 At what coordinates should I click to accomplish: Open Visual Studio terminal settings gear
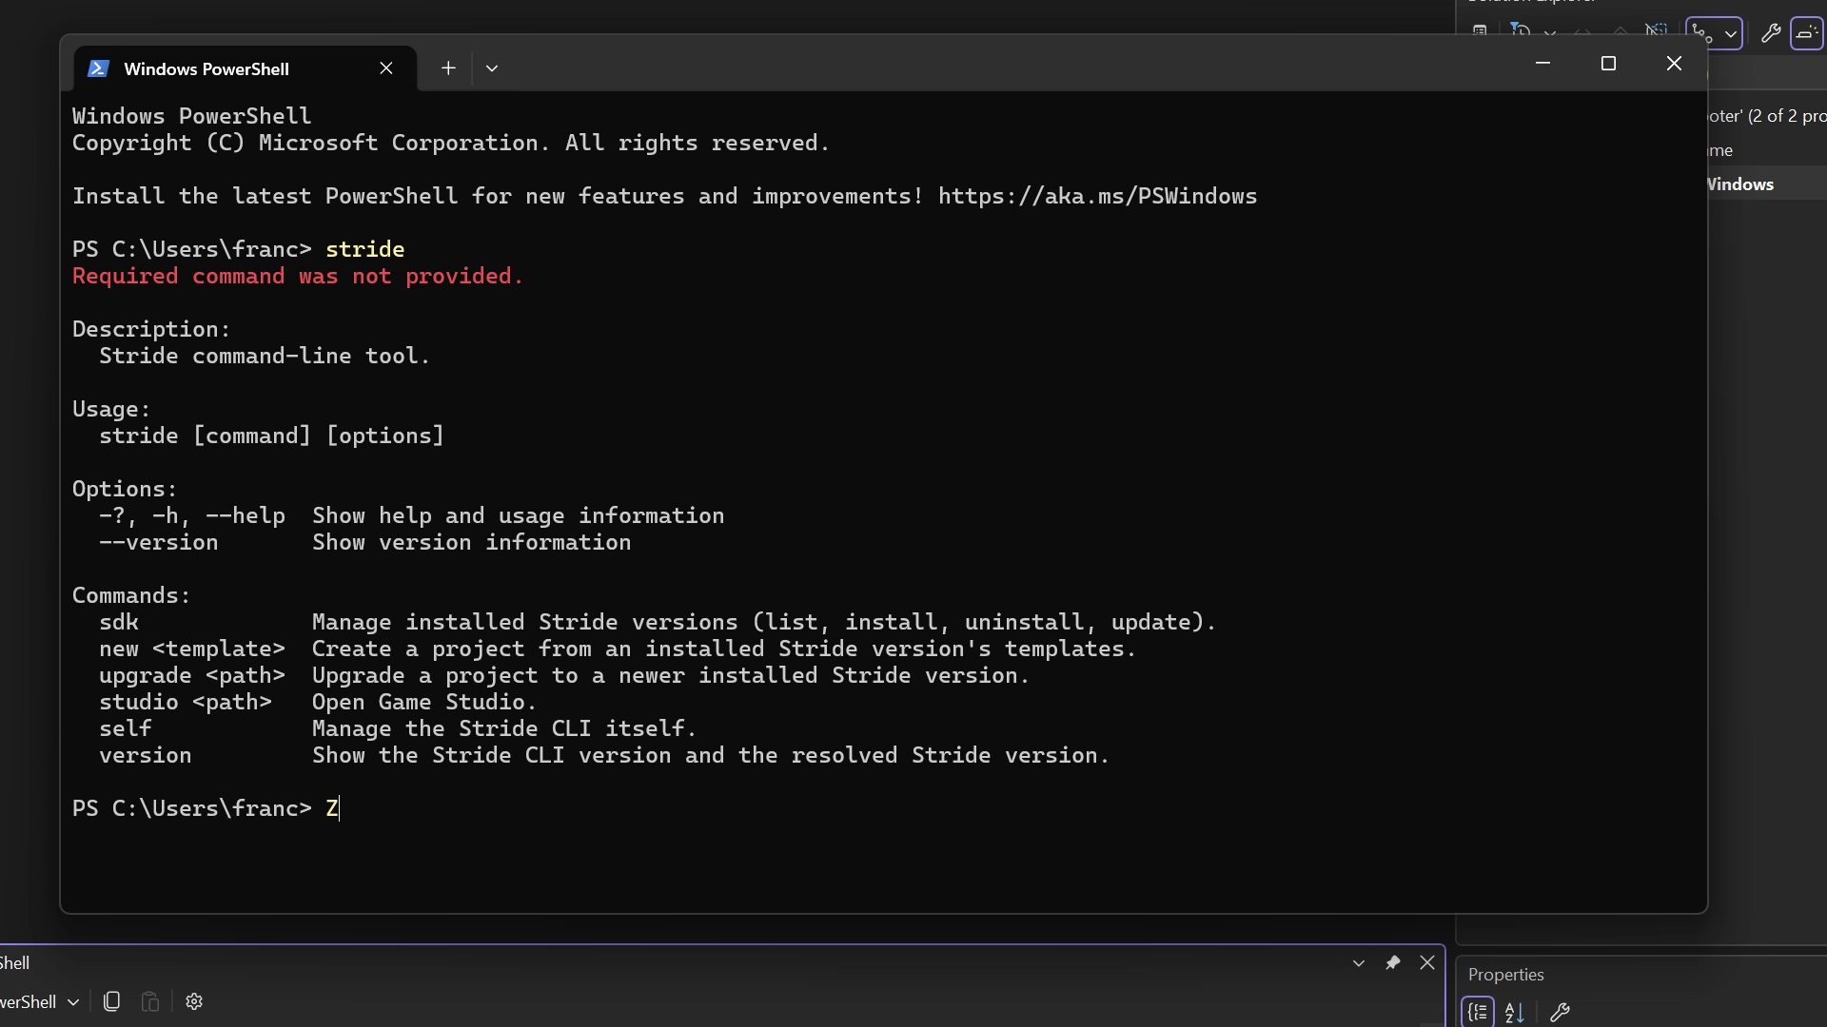pyautogui.click(x=194, y=1001)
